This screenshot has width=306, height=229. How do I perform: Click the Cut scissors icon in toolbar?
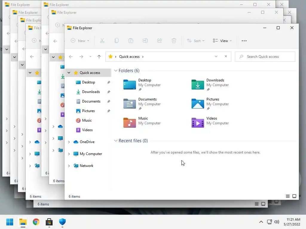pos(102,41)
